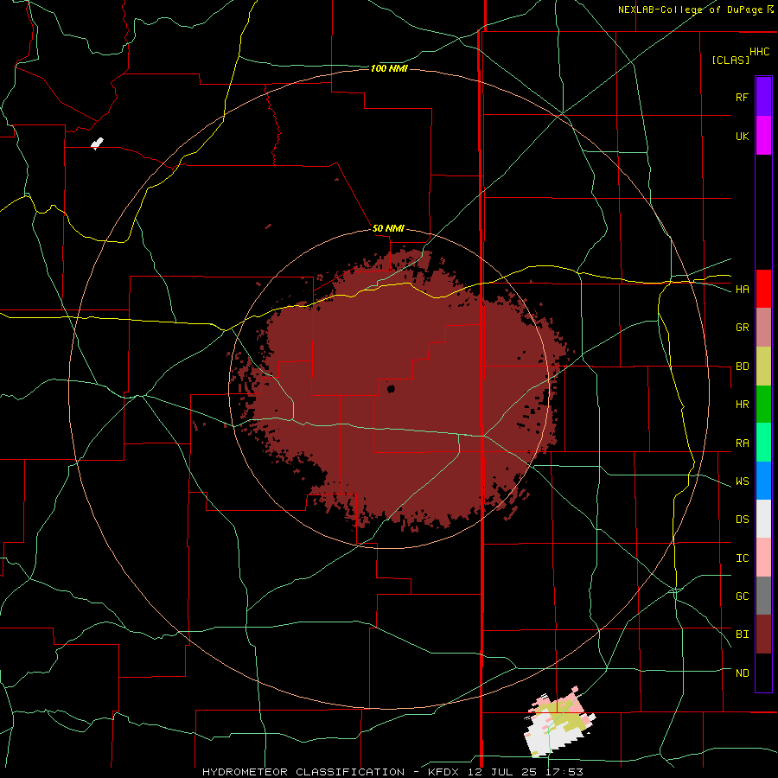Click the WS blue legend swatch
The width and height of the screenshot is (778, 778).
coord(763,481)
